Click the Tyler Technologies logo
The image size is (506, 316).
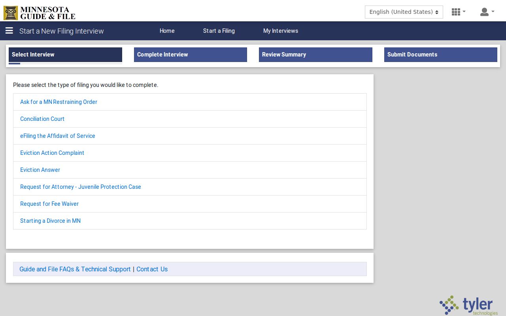469,305
